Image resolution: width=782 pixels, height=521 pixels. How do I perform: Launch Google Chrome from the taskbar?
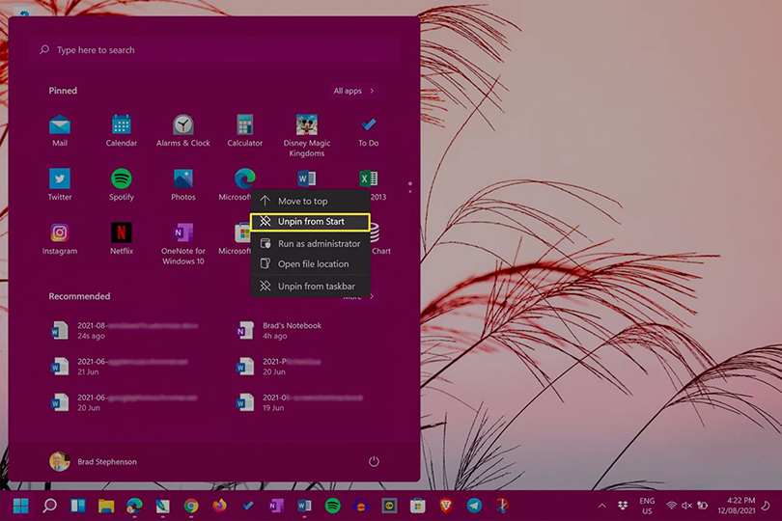click(x=191, y=506)
